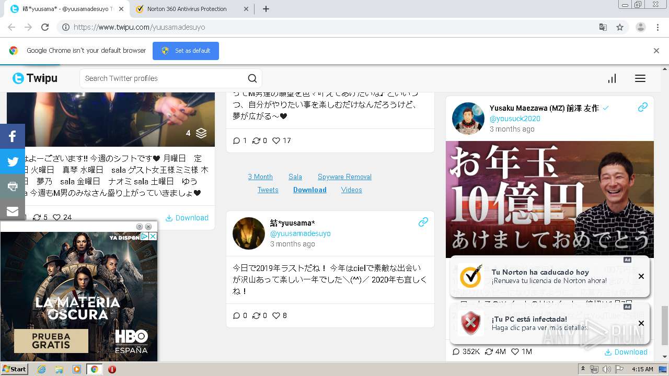
Task: Click the 352K replies icon
Action: tap(456, 351)
